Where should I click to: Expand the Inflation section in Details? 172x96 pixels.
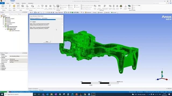pyautogui.click(x=1, y=67)
